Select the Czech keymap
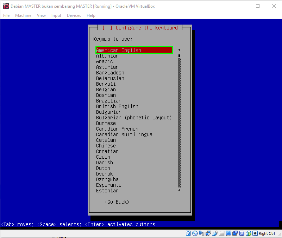The width and height of the screenshot is (282, 238). [103, 157]
